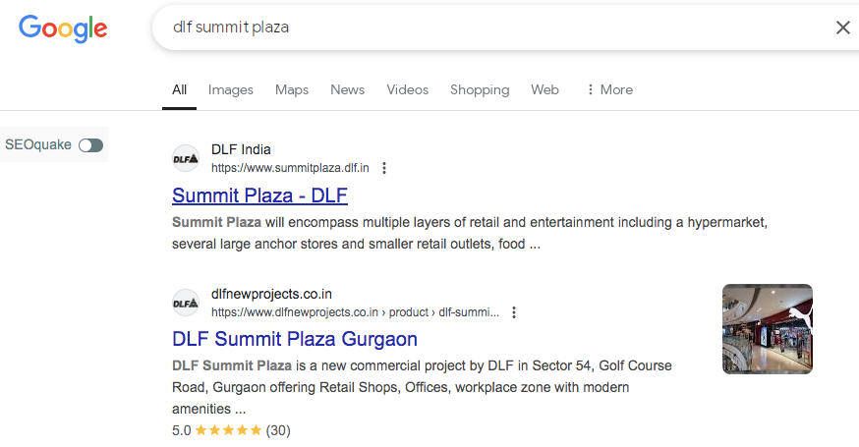Click the Google logo

pos(63,28)
